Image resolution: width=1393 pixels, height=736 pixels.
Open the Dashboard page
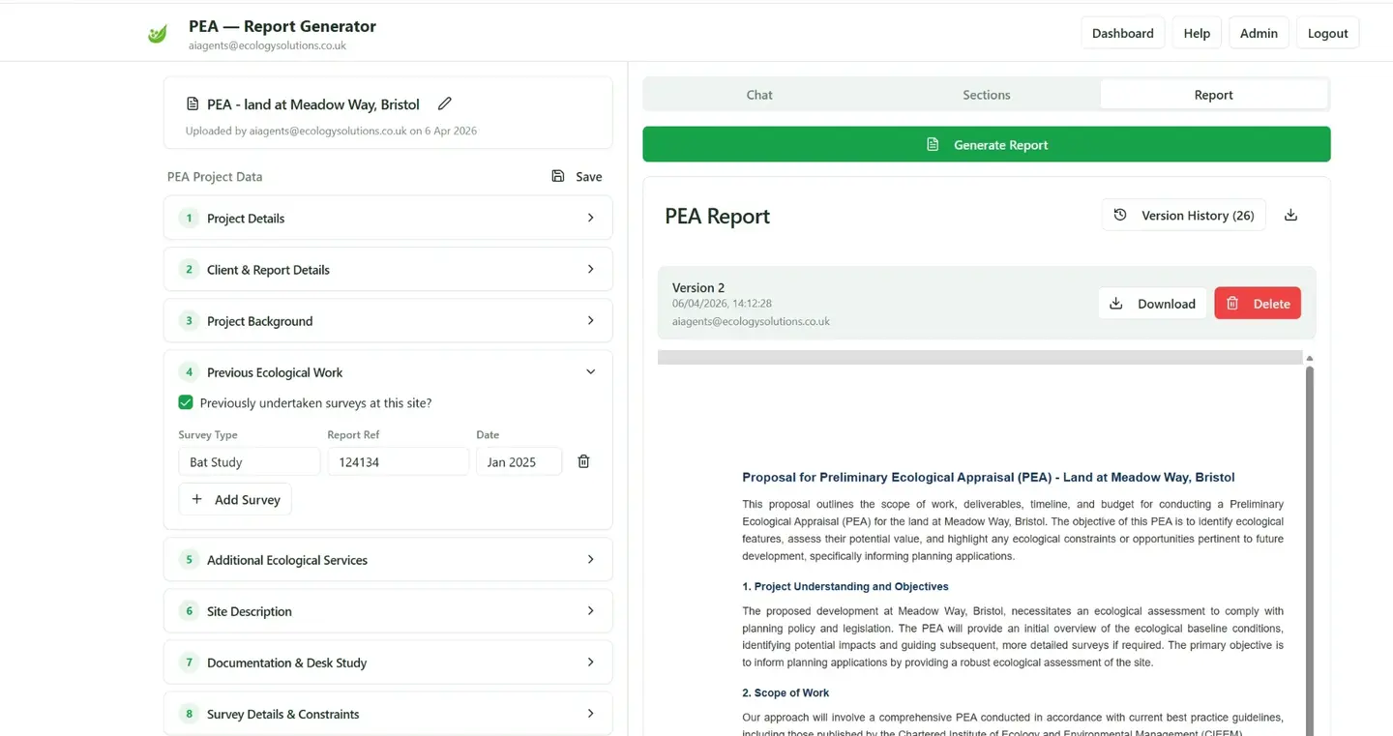point(1122,33)
